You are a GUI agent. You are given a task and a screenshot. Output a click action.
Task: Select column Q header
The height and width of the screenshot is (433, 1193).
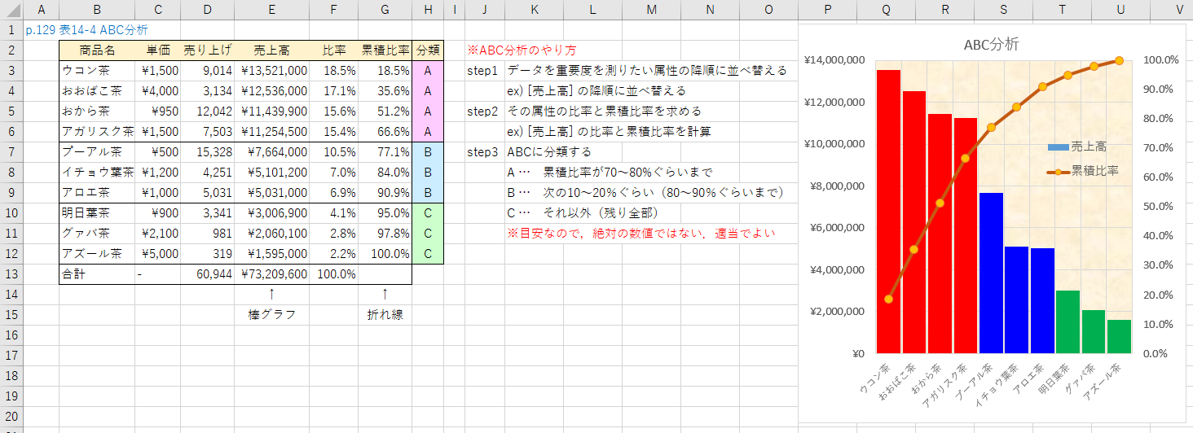[886, 10]
